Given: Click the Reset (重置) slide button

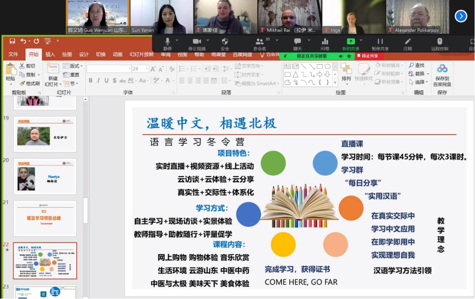Looking at the screenshot, I should tap(71, 75).
